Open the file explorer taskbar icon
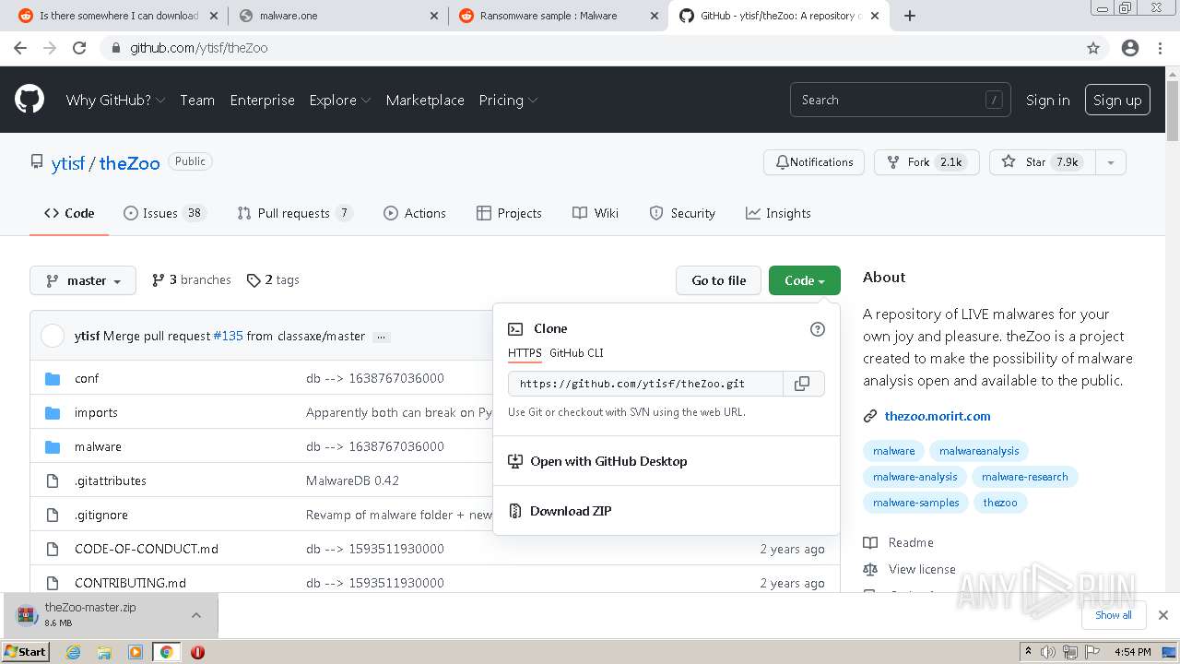 click(104, 652)
